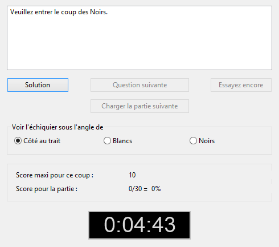Select the Noirs board view
The height and width of the screenshot is (247, 279).
202,141
